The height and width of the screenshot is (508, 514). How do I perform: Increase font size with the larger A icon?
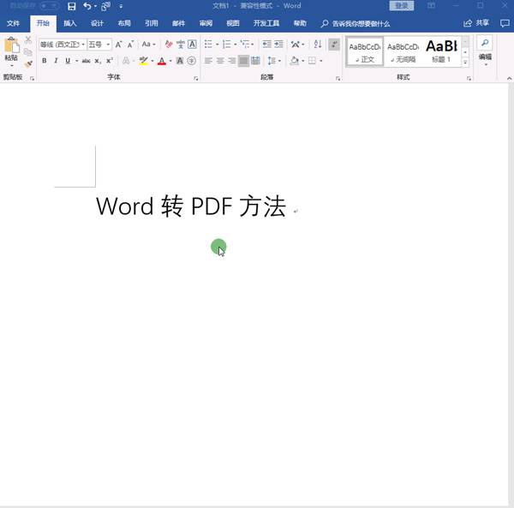[x=119, y=45]
